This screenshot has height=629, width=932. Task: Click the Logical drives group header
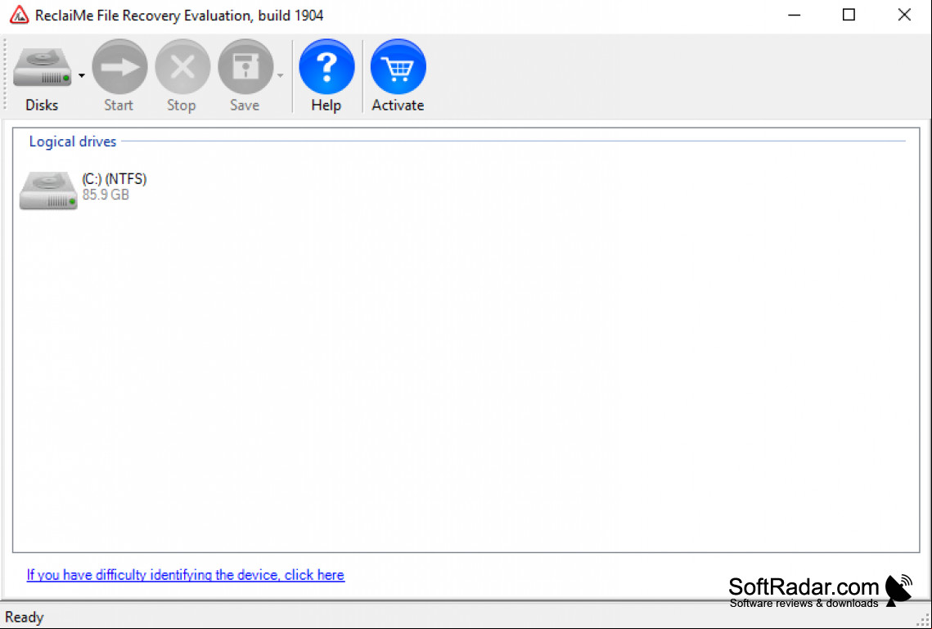[x=73, y=142]
